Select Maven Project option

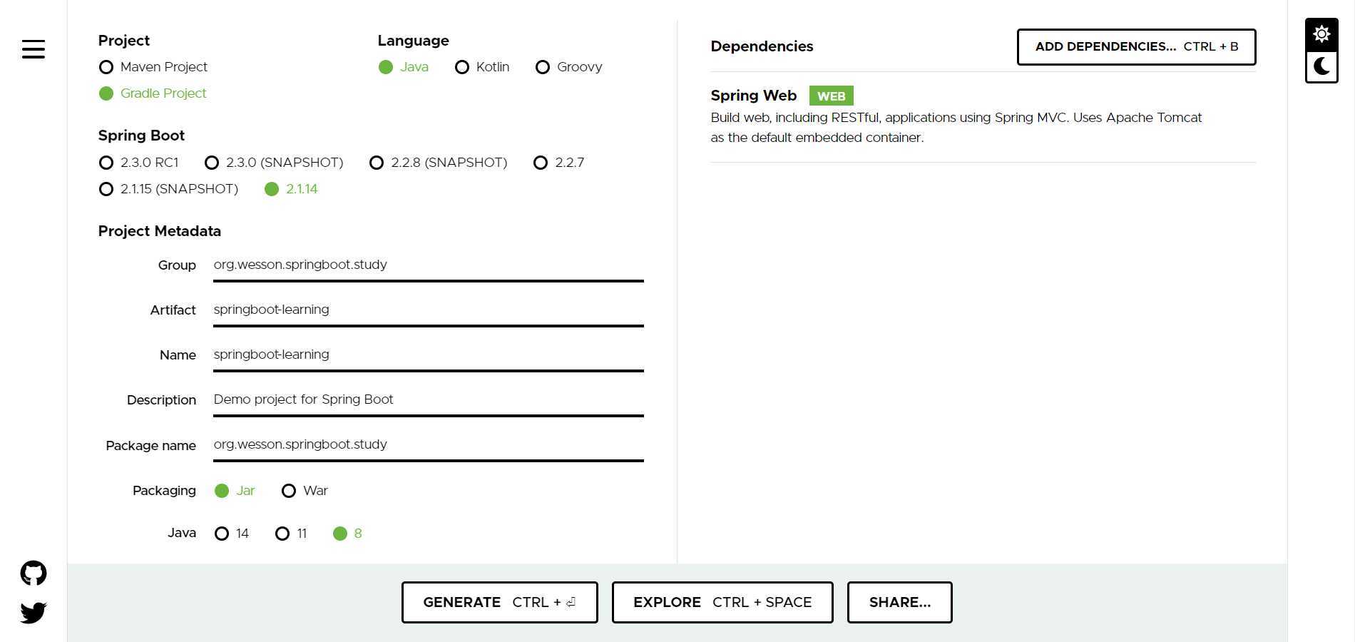click(153, 67)
